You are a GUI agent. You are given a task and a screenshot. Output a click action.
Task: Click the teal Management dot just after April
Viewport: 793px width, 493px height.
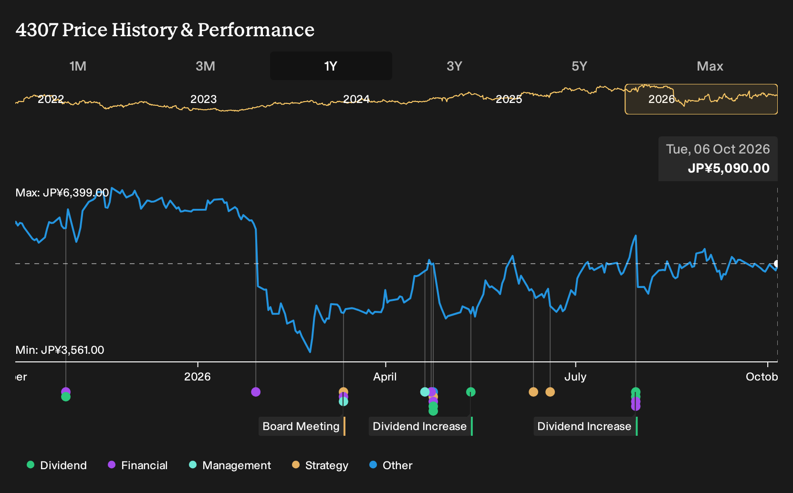(425, 392)
